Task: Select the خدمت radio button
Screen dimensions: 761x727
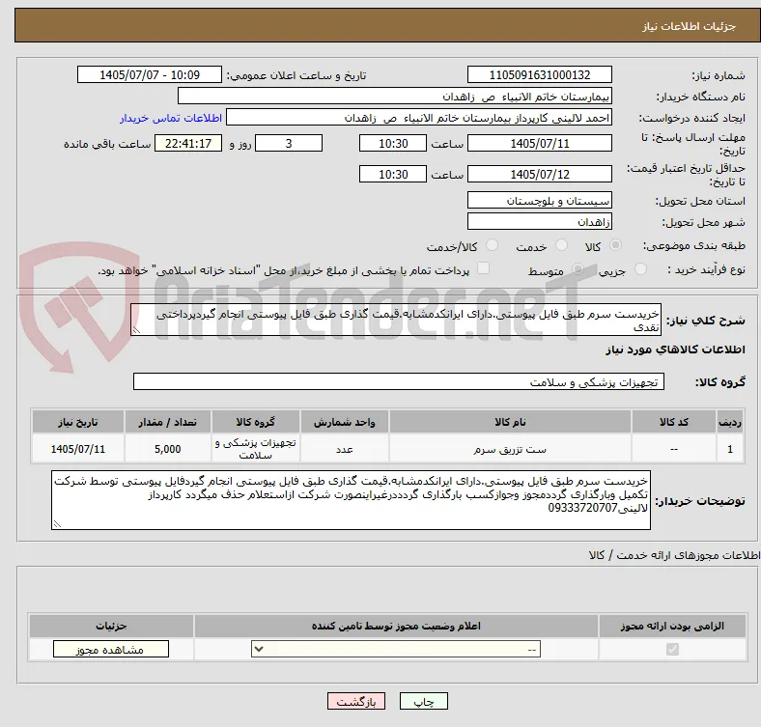Action: point(561,245)
